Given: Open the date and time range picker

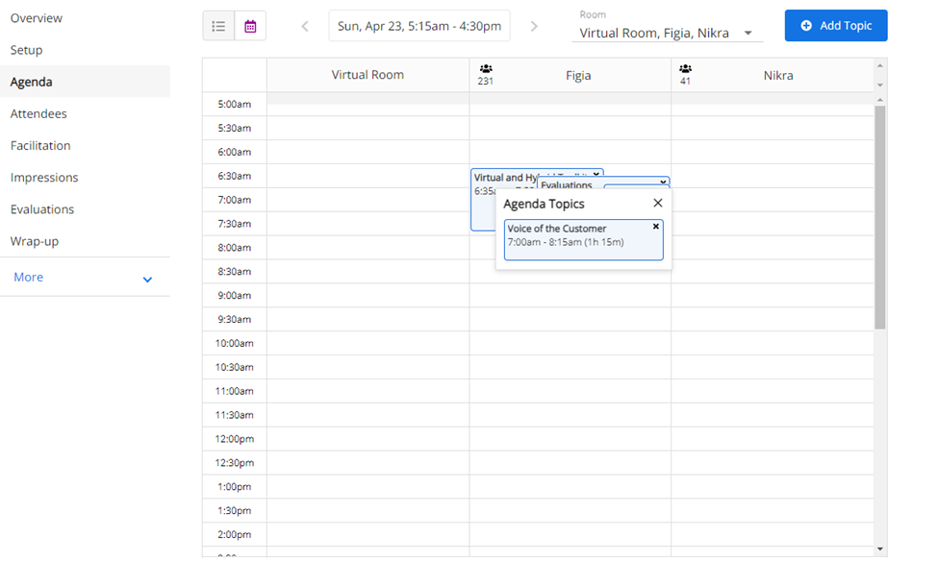Looking at the screenshot, I should tap(419, 26).
